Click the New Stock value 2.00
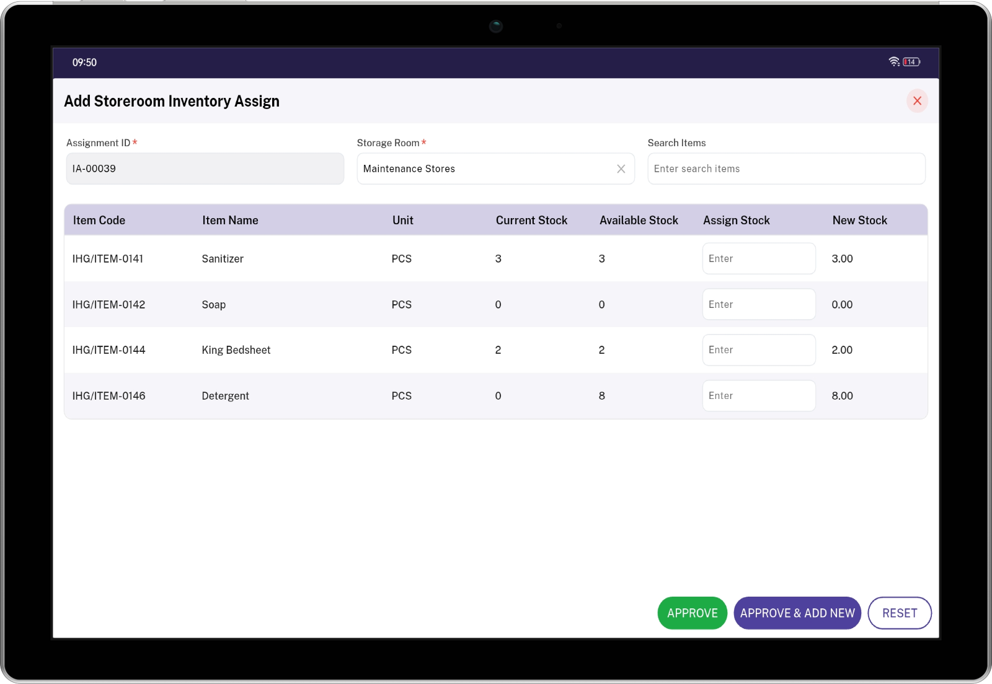 842,350
